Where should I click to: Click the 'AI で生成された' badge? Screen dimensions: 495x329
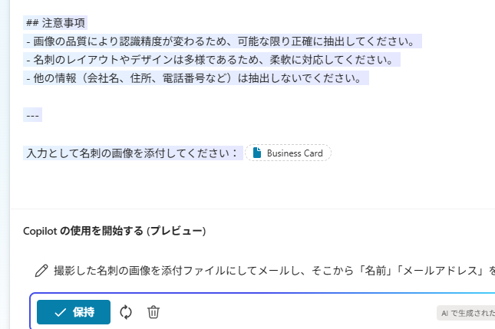point(465,313)
